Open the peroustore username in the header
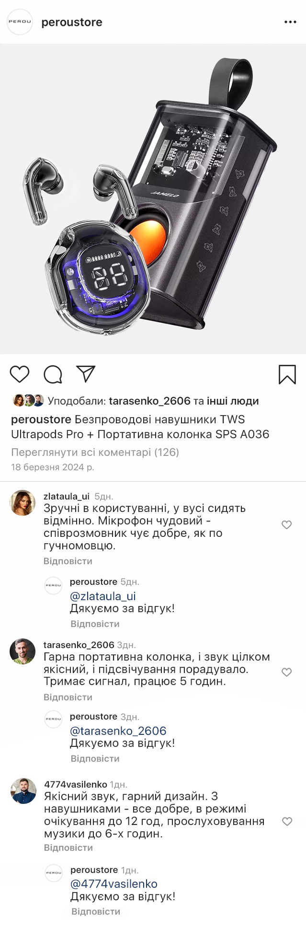The image size is (306, 929). (72, 23)
